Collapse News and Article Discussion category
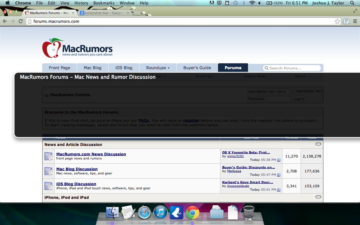The height and width of the screenshot is (225, 360). 318,144
